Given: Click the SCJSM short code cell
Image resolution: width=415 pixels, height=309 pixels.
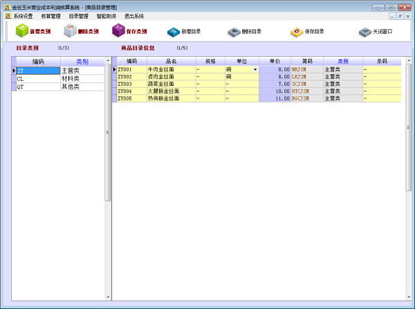Looking at the screenshot, I should click(x=307, y=84).
